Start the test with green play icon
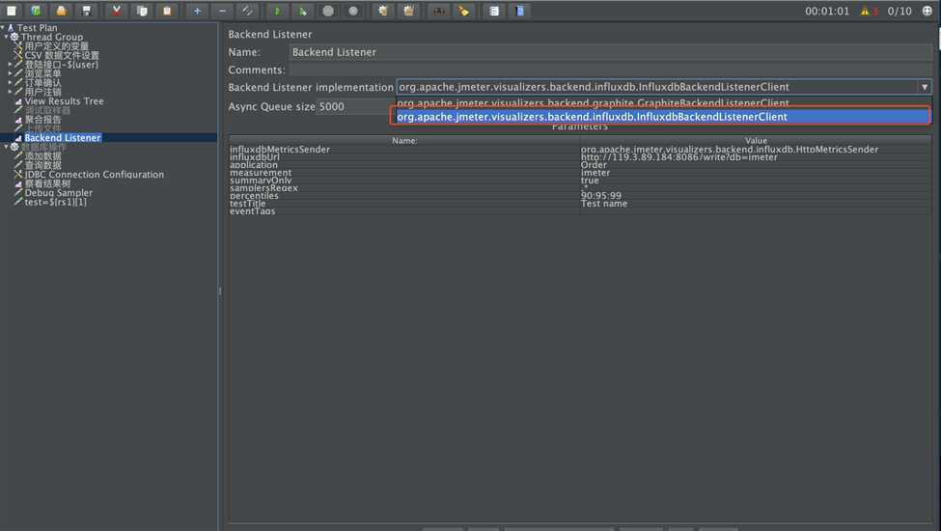 coord(277,11)
